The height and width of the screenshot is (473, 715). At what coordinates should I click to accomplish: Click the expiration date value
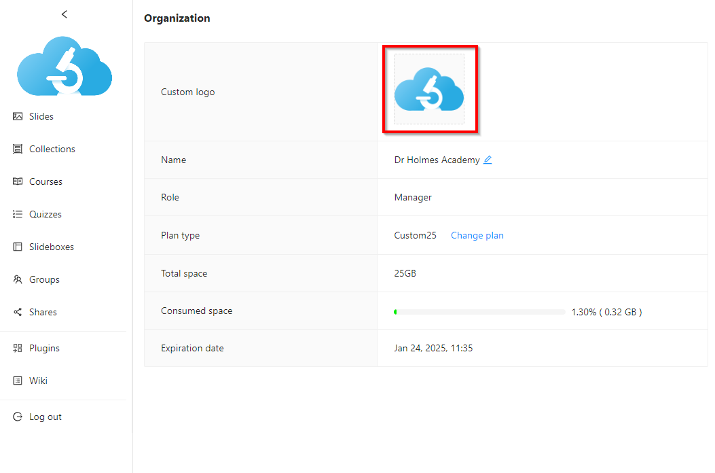pyautogui.click(x=433, y=348)
